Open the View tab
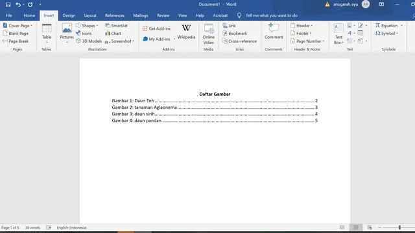The height and width of the screenshot is (233, 415). (x=182, y=16)
